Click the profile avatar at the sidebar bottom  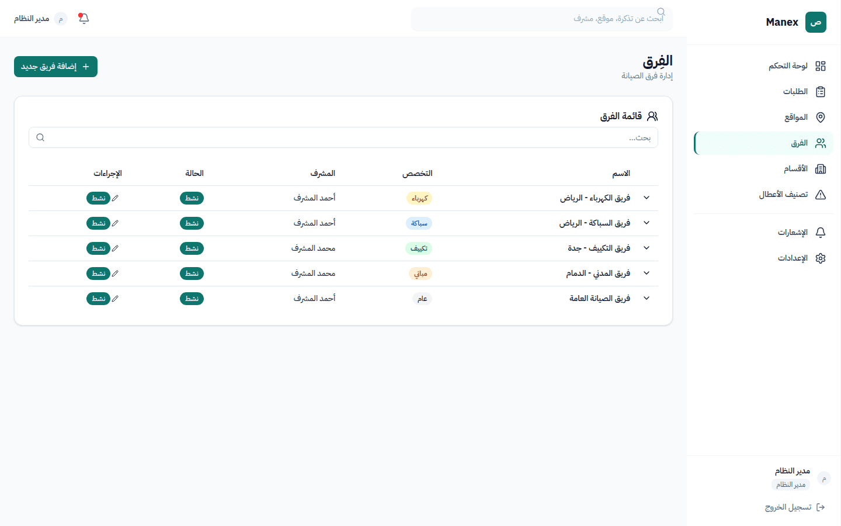point(824,478)
